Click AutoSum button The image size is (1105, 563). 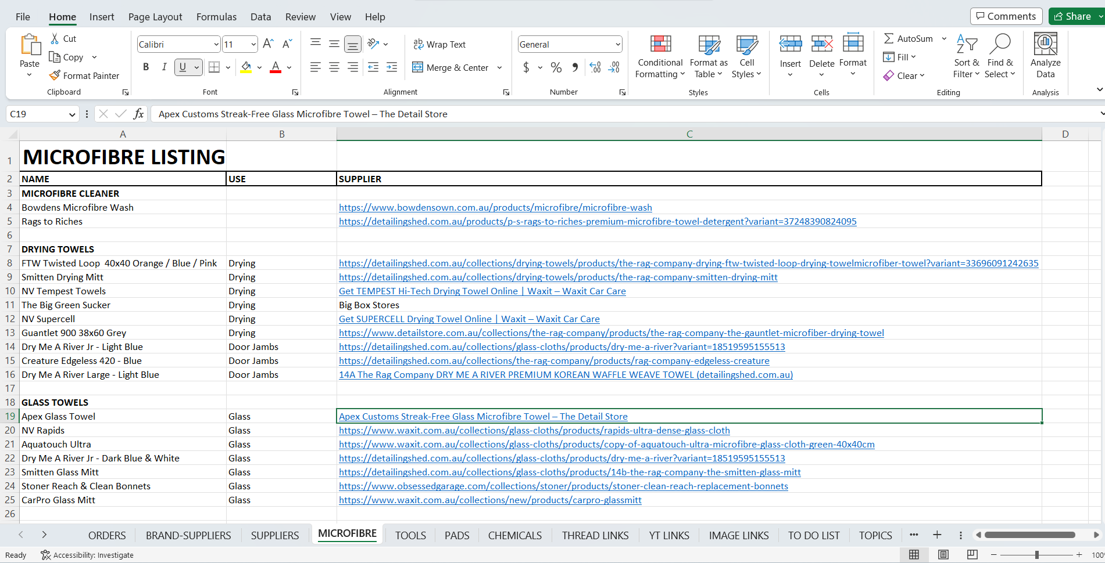(x=908, y=38)
